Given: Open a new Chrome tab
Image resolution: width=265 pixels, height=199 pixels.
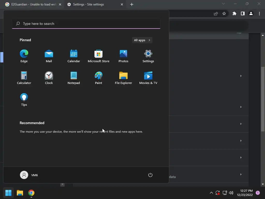Looking at the screenshot, I should [x=132, y=4].
